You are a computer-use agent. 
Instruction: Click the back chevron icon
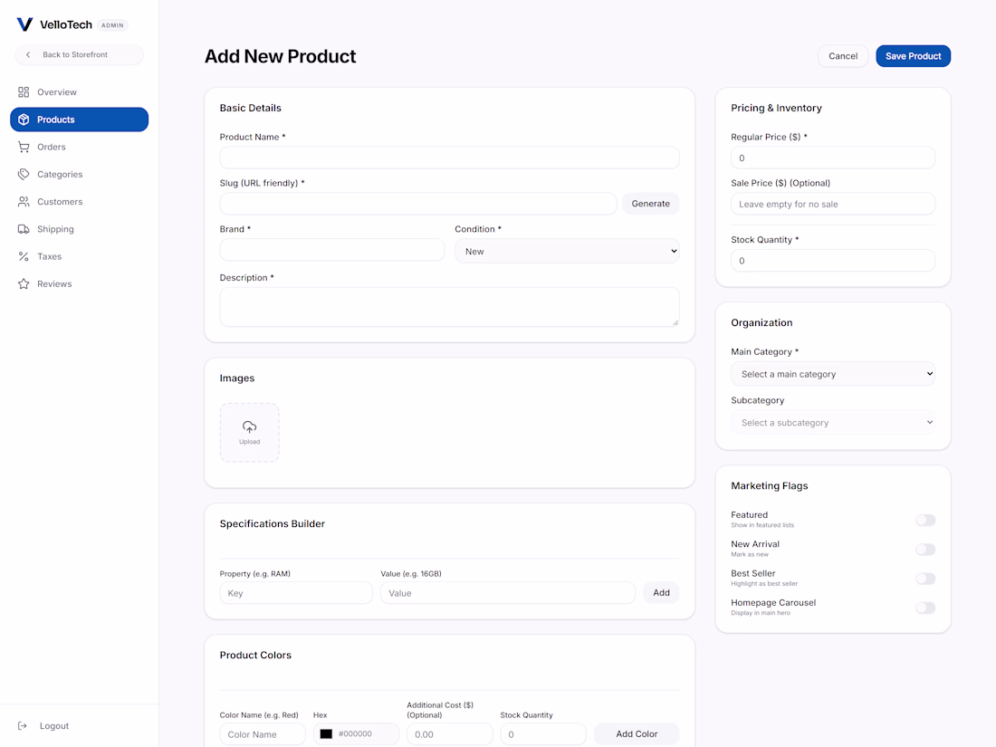(28, 54)
